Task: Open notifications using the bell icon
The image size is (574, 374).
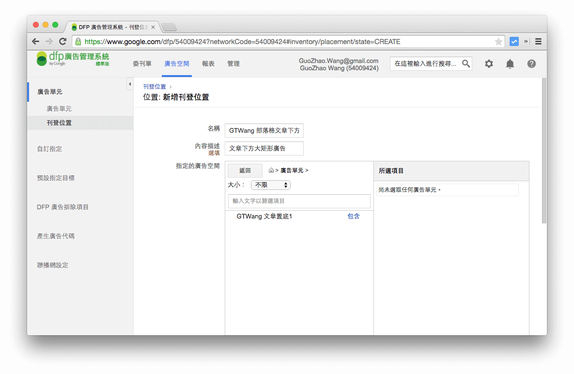Action: 510,63
